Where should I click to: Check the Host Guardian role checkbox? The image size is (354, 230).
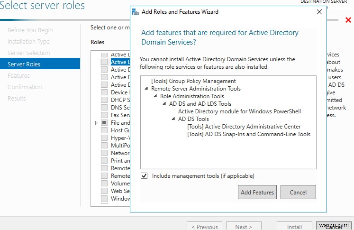pyautogui.click(x=104, y=130)
